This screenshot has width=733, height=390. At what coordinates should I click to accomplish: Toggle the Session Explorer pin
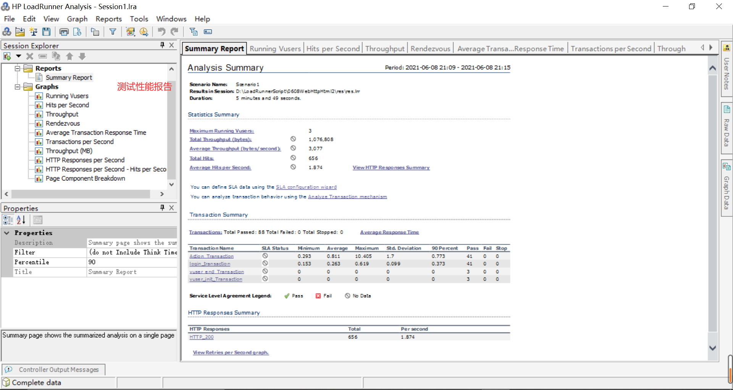(x=162, y=45)
